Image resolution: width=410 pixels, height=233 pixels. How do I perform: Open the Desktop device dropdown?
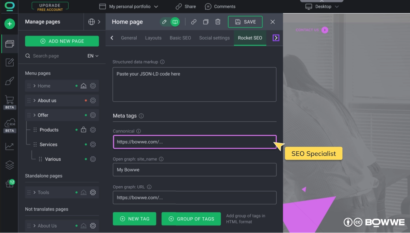(322, 6)
